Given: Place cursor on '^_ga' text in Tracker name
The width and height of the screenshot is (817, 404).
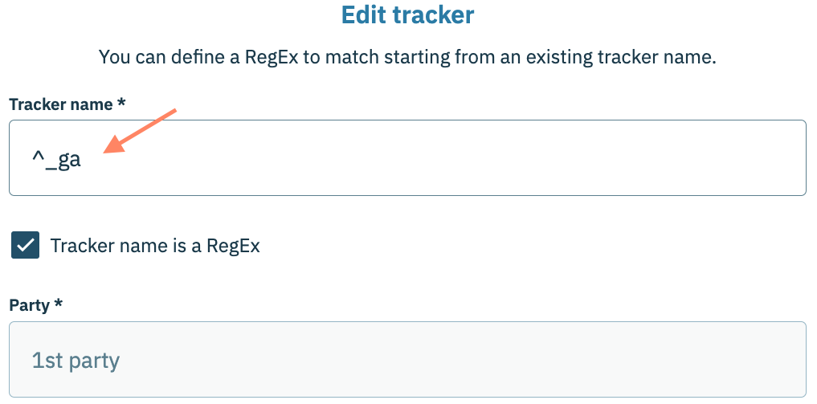Looking at the screenshot, I should click(57, 159).
